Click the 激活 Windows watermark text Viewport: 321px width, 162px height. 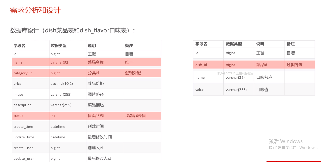click(285, 141)
